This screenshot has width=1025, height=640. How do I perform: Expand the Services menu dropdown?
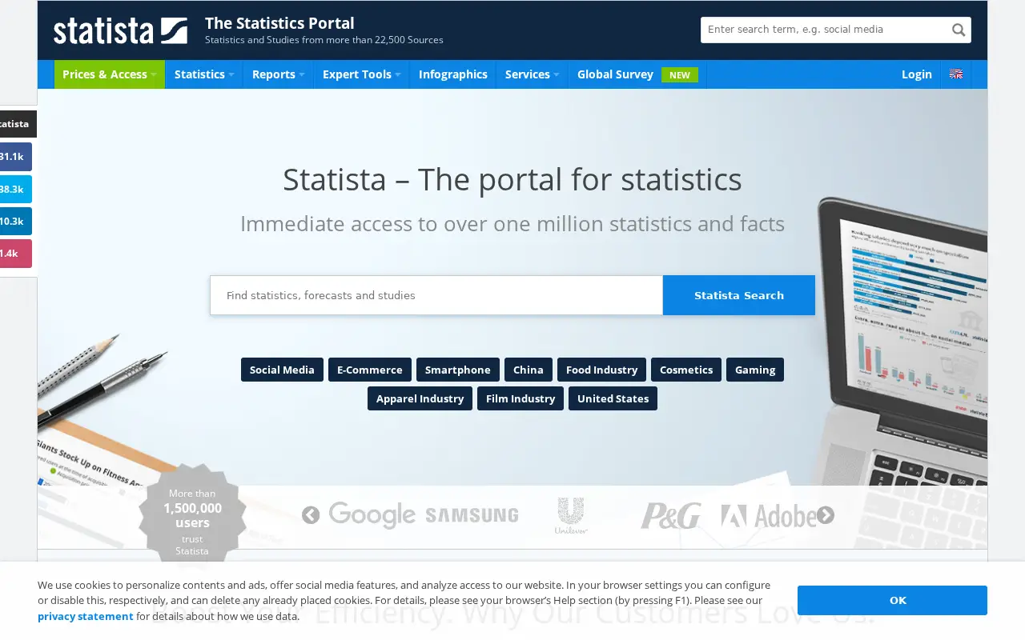coord(532,74)
